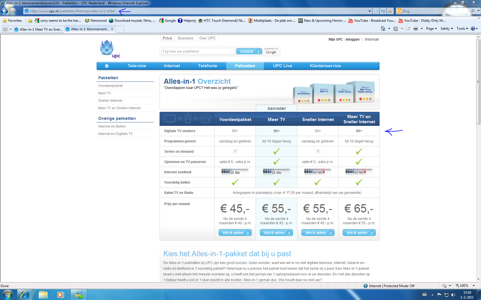This screenshot has height=300, width=481.
Task: Click the home icon in UPC navigation bar
Action: 107,66
